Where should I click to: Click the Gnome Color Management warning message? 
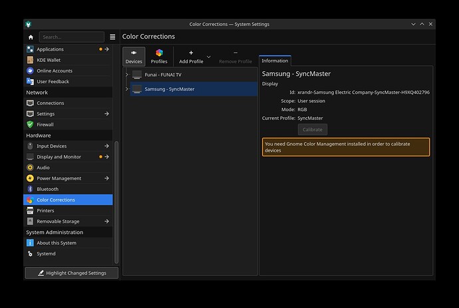point(346,147)
